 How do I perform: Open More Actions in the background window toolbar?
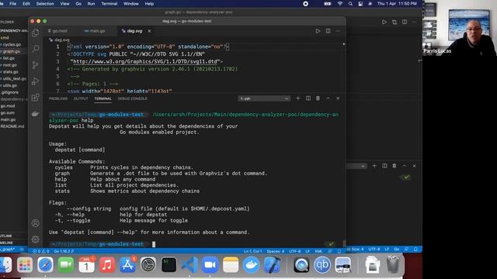414,22
